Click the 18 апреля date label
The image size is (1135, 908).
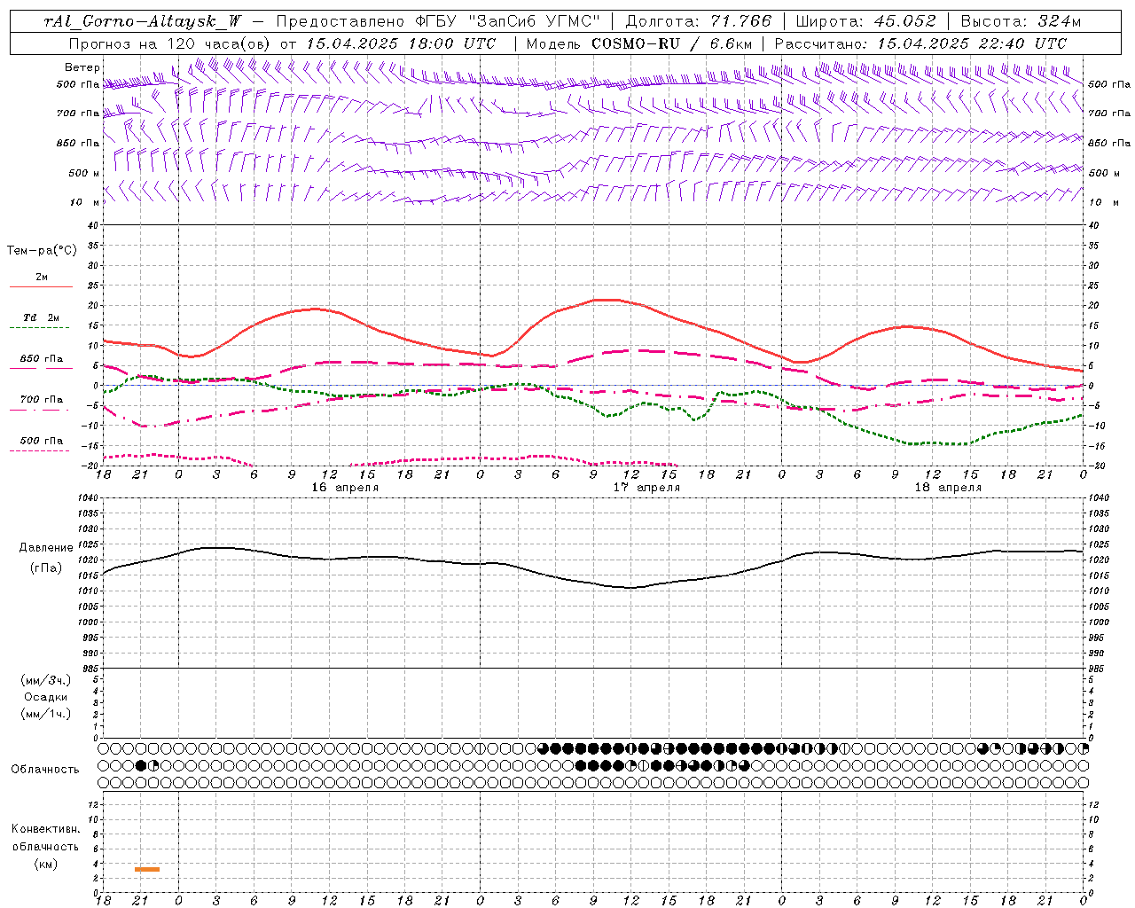tap(948, 488)
